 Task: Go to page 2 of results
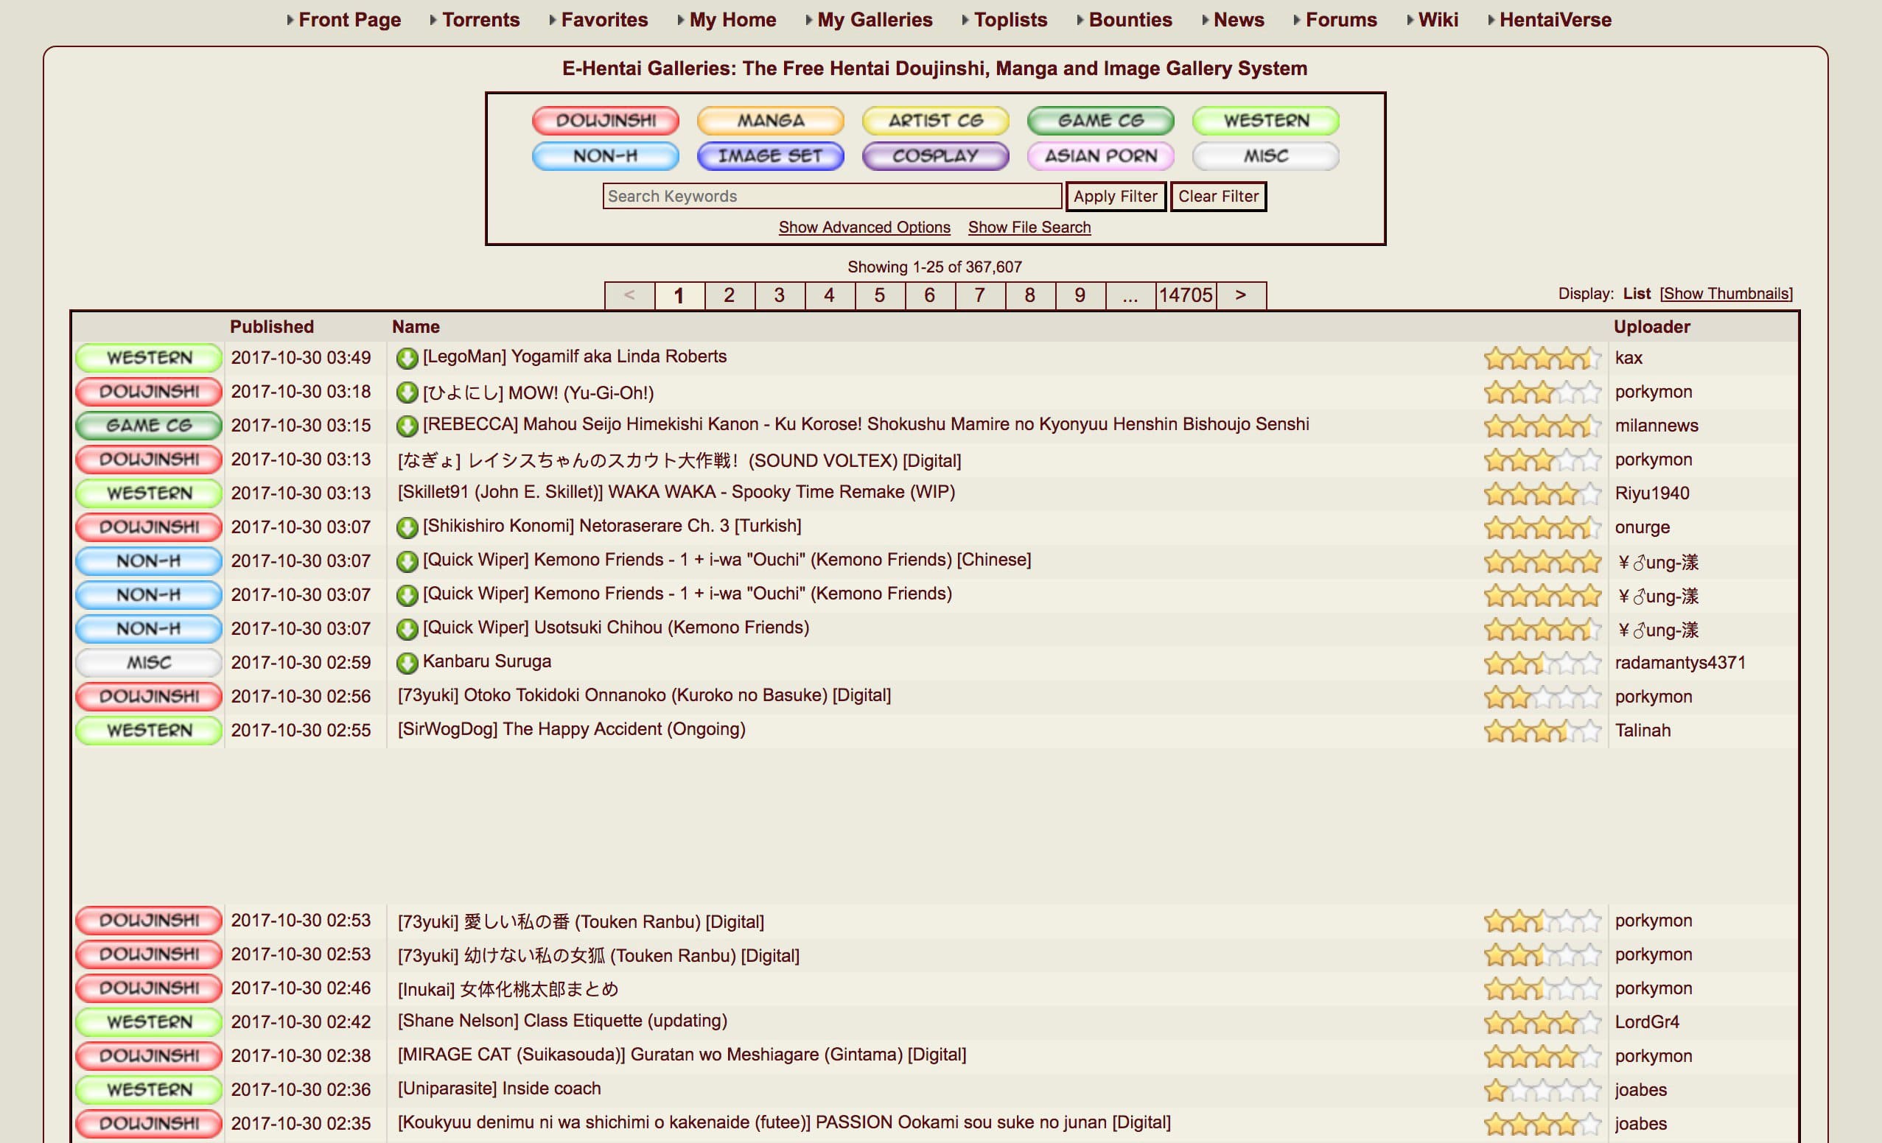coord(730,295)
